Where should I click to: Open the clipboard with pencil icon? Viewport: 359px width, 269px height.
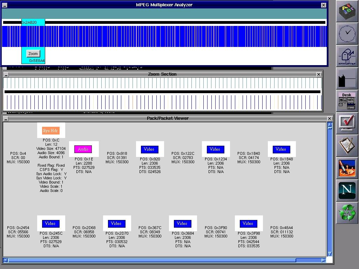click(x=347, y=145)
